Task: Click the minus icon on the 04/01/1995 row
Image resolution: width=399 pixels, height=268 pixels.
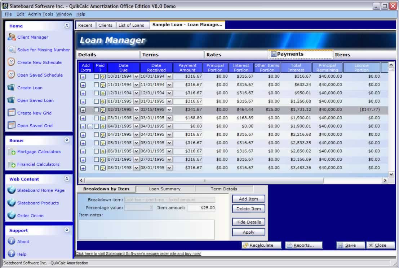Action: pyautogui.click(x=90, y=126)
